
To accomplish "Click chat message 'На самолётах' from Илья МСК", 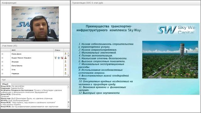I will pos(13,86).
